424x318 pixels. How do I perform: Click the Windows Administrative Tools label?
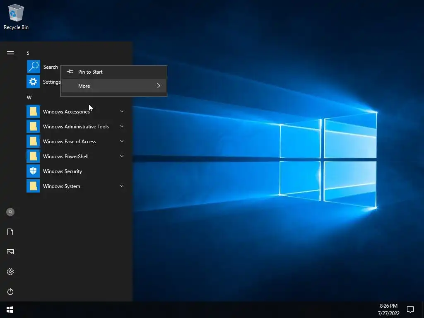[76, 127]
